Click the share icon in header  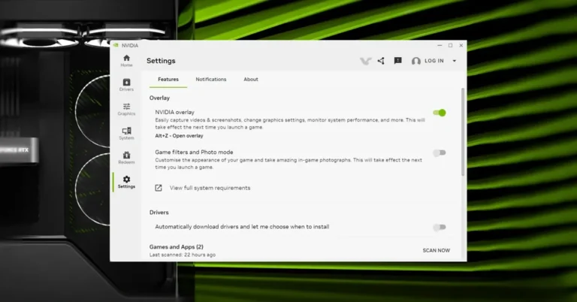click(x=381, y=61)
